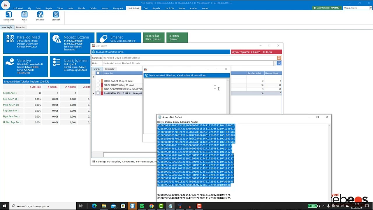373x210 pixels.
Task: Switch to the Envanter page tab
Action: pyautogui.click(x=20, y=27)
